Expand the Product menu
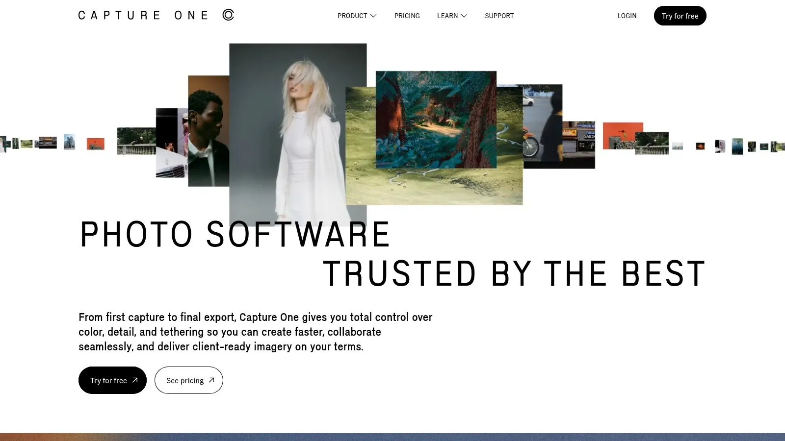This screenshot has height=441, width=785. 357,16
